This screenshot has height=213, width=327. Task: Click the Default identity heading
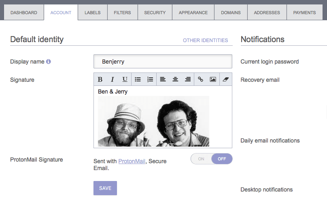pyautogui.click(x=37, y=39)
